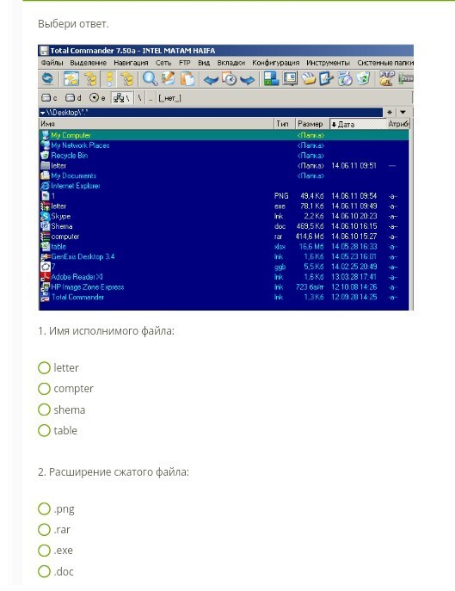This screenshot has width=455, height=591.
Task: Click the recycle bin toolbar icon
Action: pos(363,79)
